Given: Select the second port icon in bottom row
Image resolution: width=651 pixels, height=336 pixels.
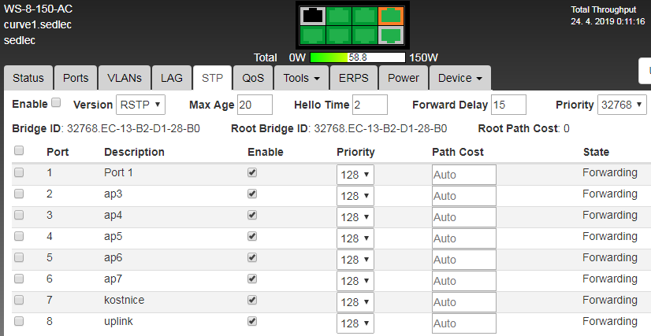Looking at the screenshot, I should 339,35.
